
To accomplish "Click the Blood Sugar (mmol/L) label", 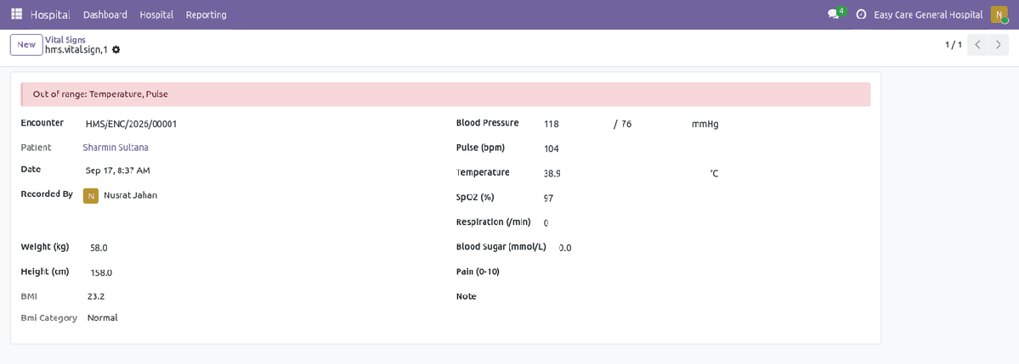I will (x=501, y=247).
